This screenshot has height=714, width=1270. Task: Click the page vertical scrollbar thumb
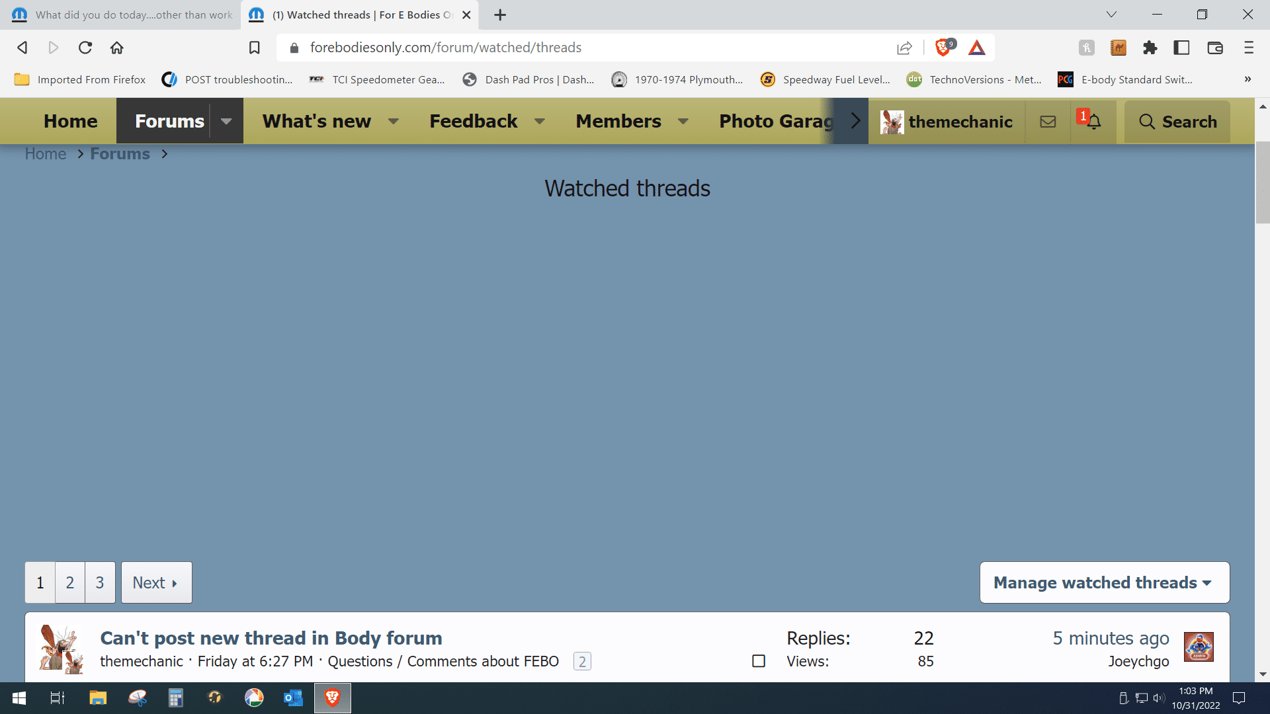1262,182
